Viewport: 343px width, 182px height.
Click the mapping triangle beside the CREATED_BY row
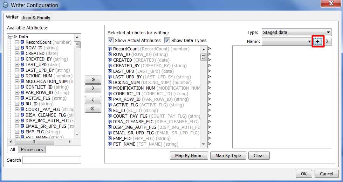point(210,65)
